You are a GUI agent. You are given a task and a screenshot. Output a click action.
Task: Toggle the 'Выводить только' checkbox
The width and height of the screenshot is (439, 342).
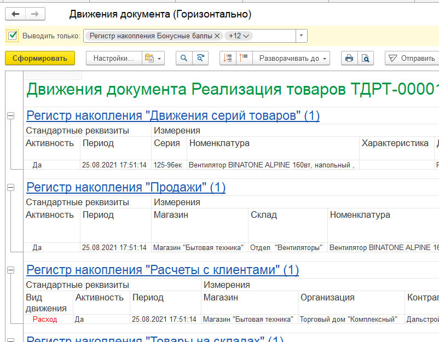coord(13,36)
